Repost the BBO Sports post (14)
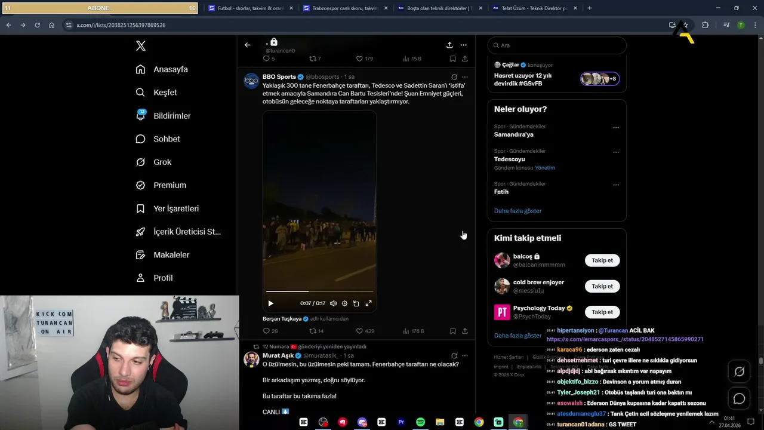Viewport: 764px width, 430px height. [316, 331]
